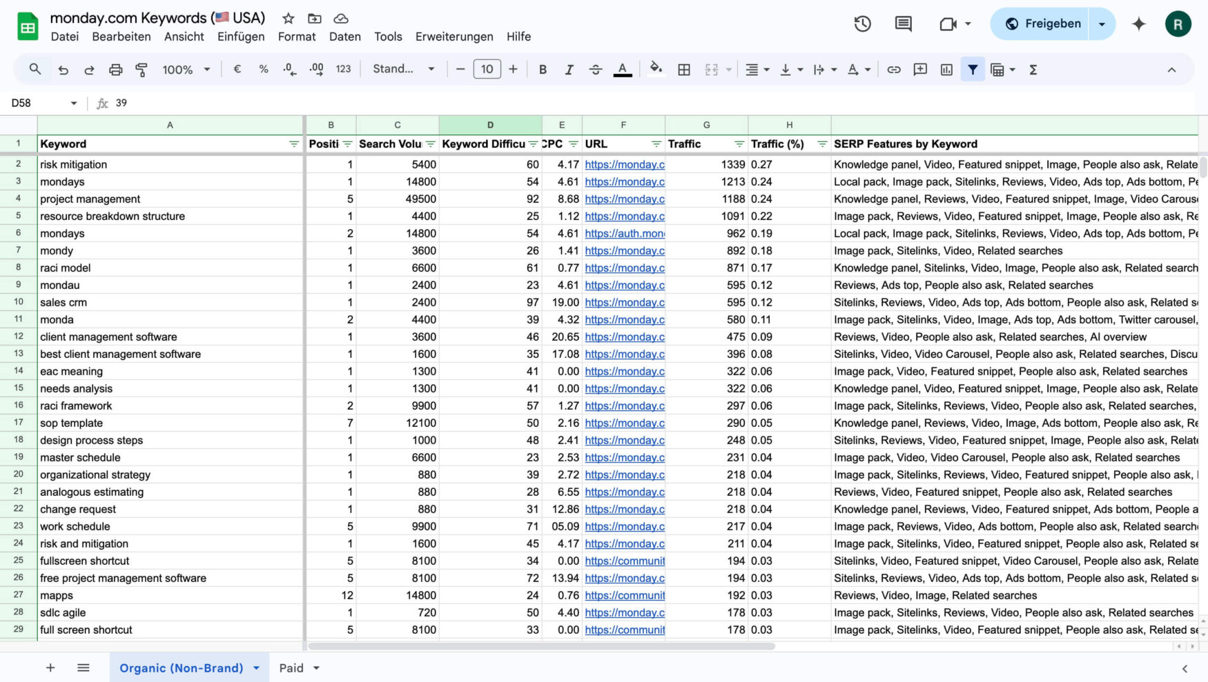Open the comments speech bubble icon
Screen dimensions: 1208x682
(903, 24)
